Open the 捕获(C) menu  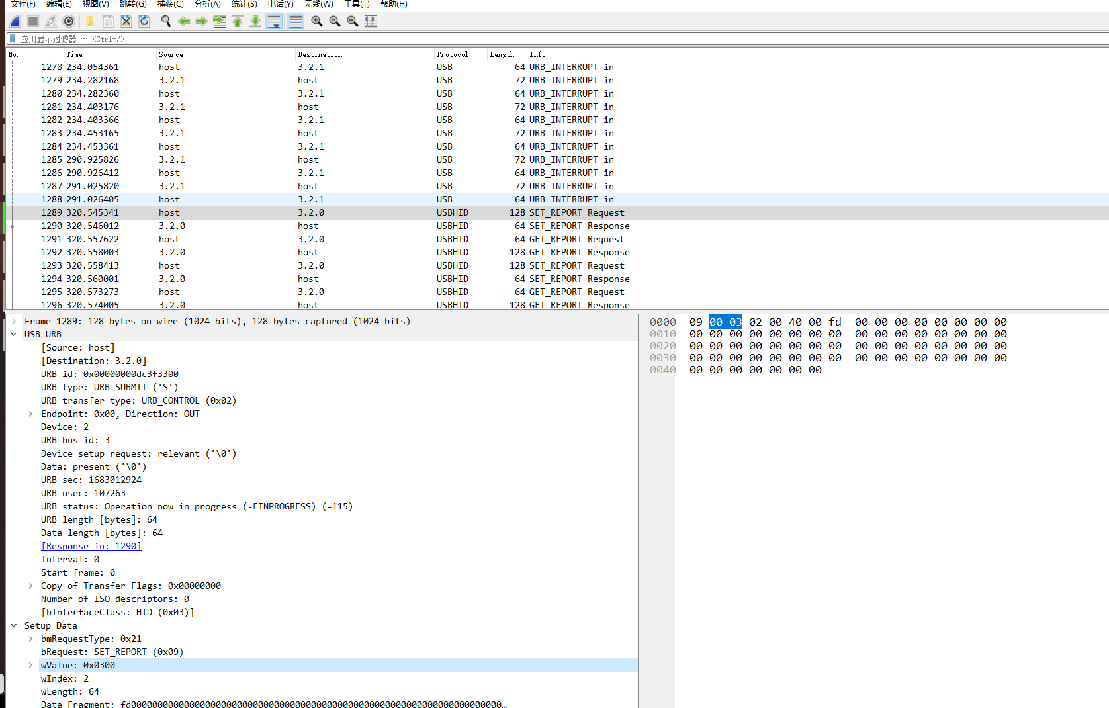[171, 4]
